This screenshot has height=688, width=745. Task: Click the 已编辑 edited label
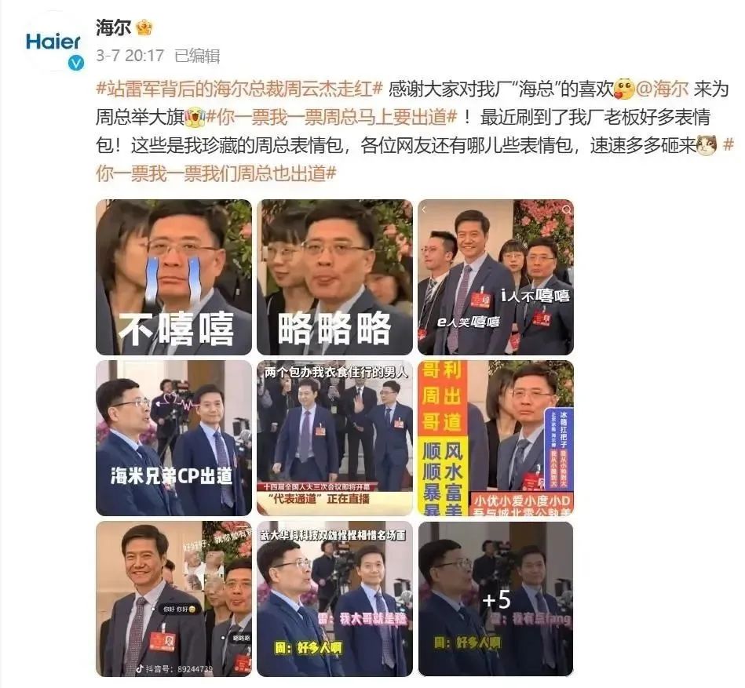[x=197, y=56]
